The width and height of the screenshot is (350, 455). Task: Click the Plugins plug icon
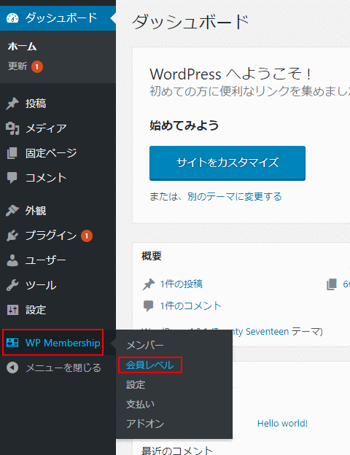12,236
